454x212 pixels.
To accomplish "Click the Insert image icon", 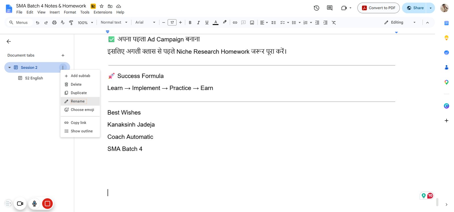I will tap(252, 22).
